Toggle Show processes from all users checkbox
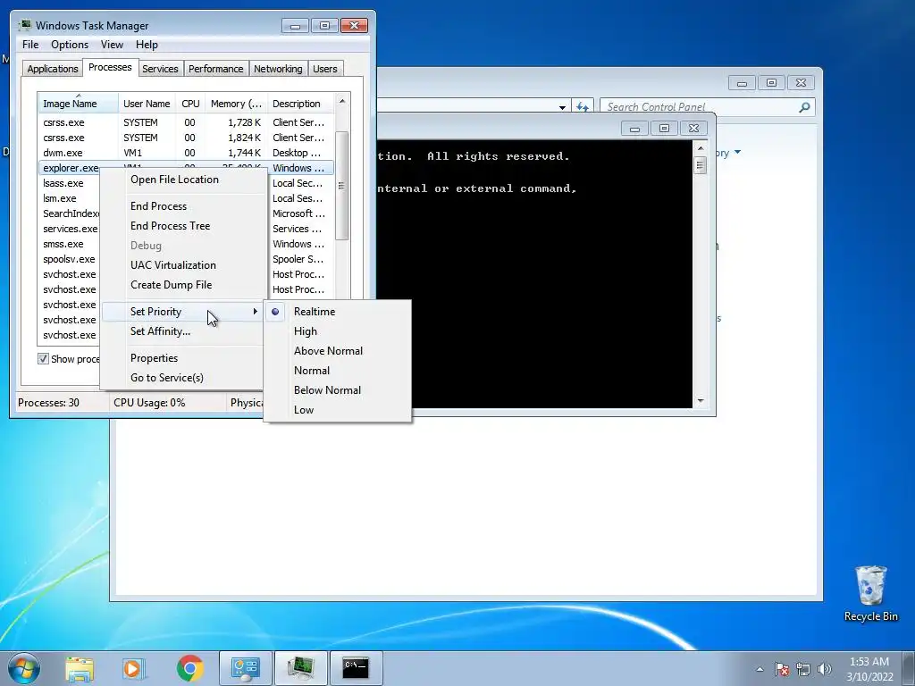Viewport: 915px width, 686px height. click(43, 359)
